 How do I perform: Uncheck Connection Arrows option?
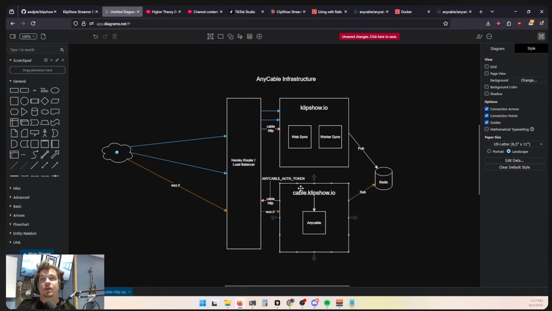pos(487,109)
